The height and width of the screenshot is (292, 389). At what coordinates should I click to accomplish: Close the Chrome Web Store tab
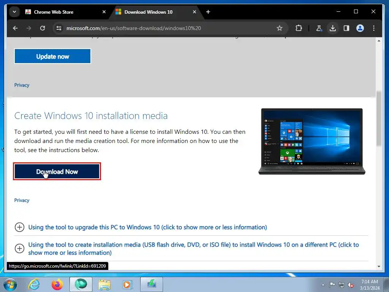tap(104, 12)
